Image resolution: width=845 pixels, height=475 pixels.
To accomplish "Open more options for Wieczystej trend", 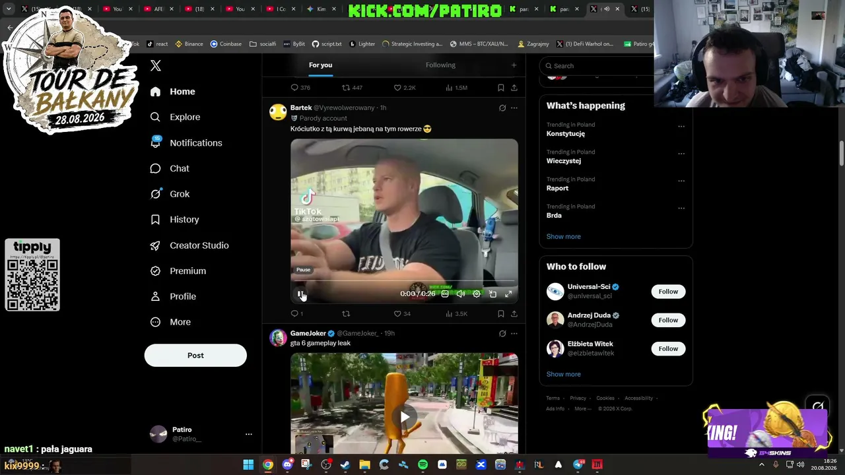I will tap(681, 154).
